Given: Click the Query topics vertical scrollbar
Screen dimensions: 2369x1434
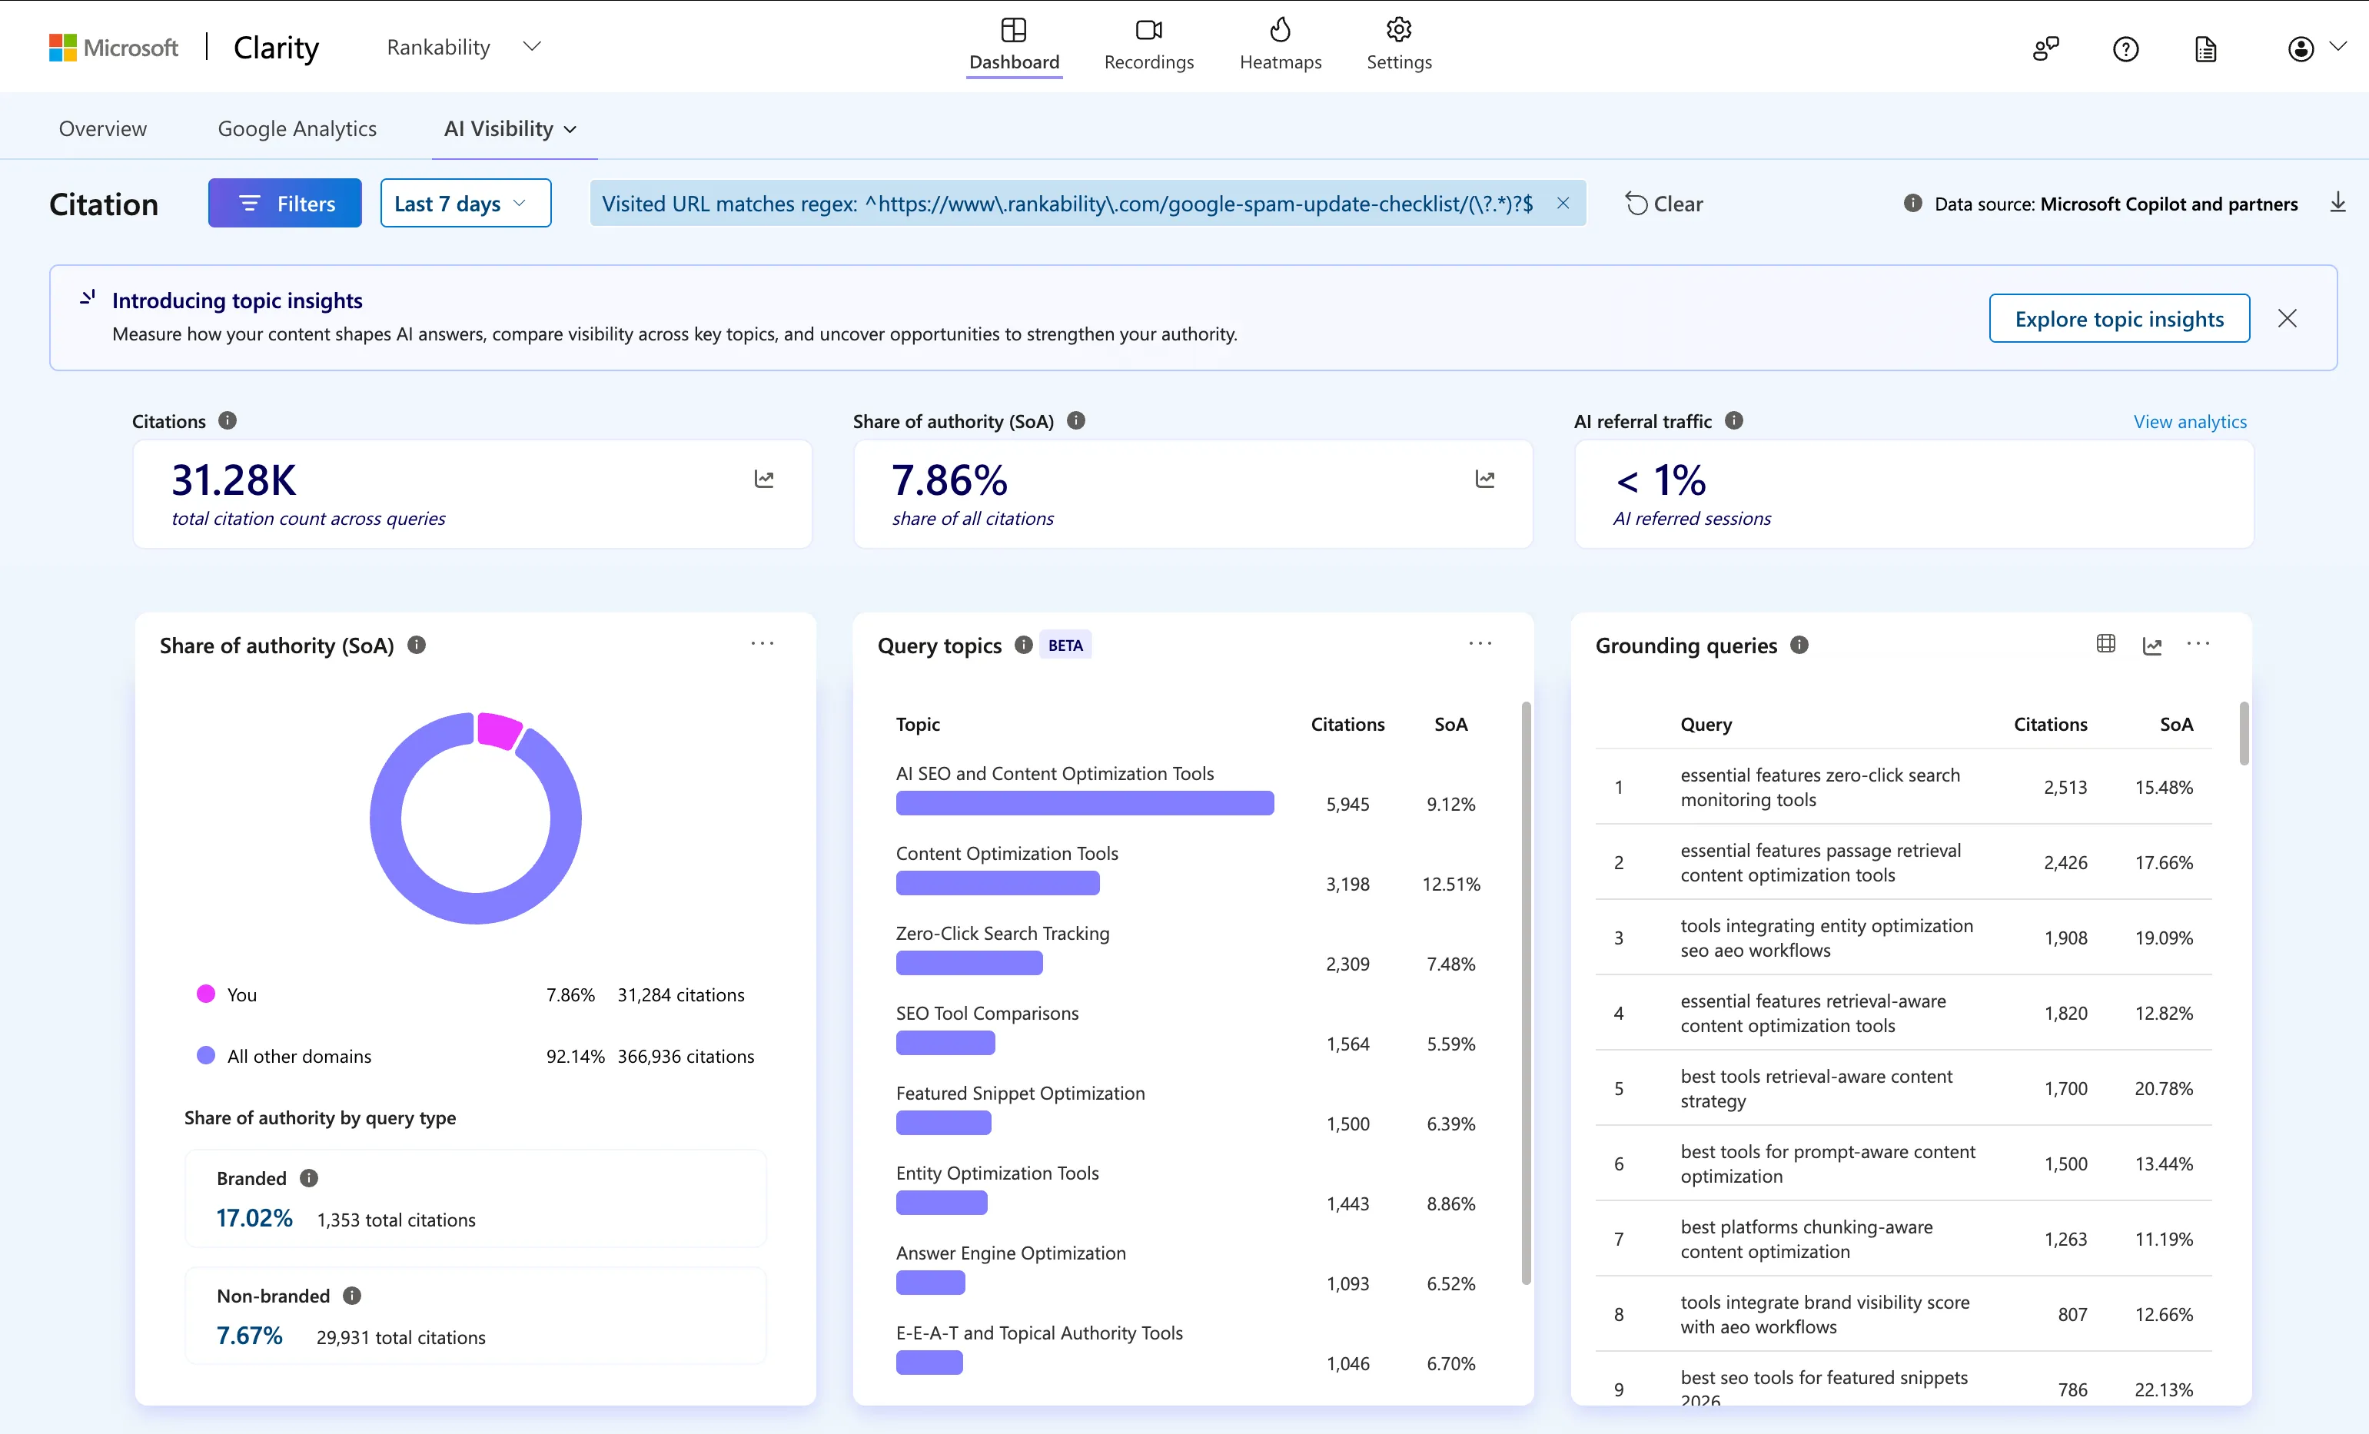Looking at the screenshot, I should pyautogui.click(x=1526, y=992).
